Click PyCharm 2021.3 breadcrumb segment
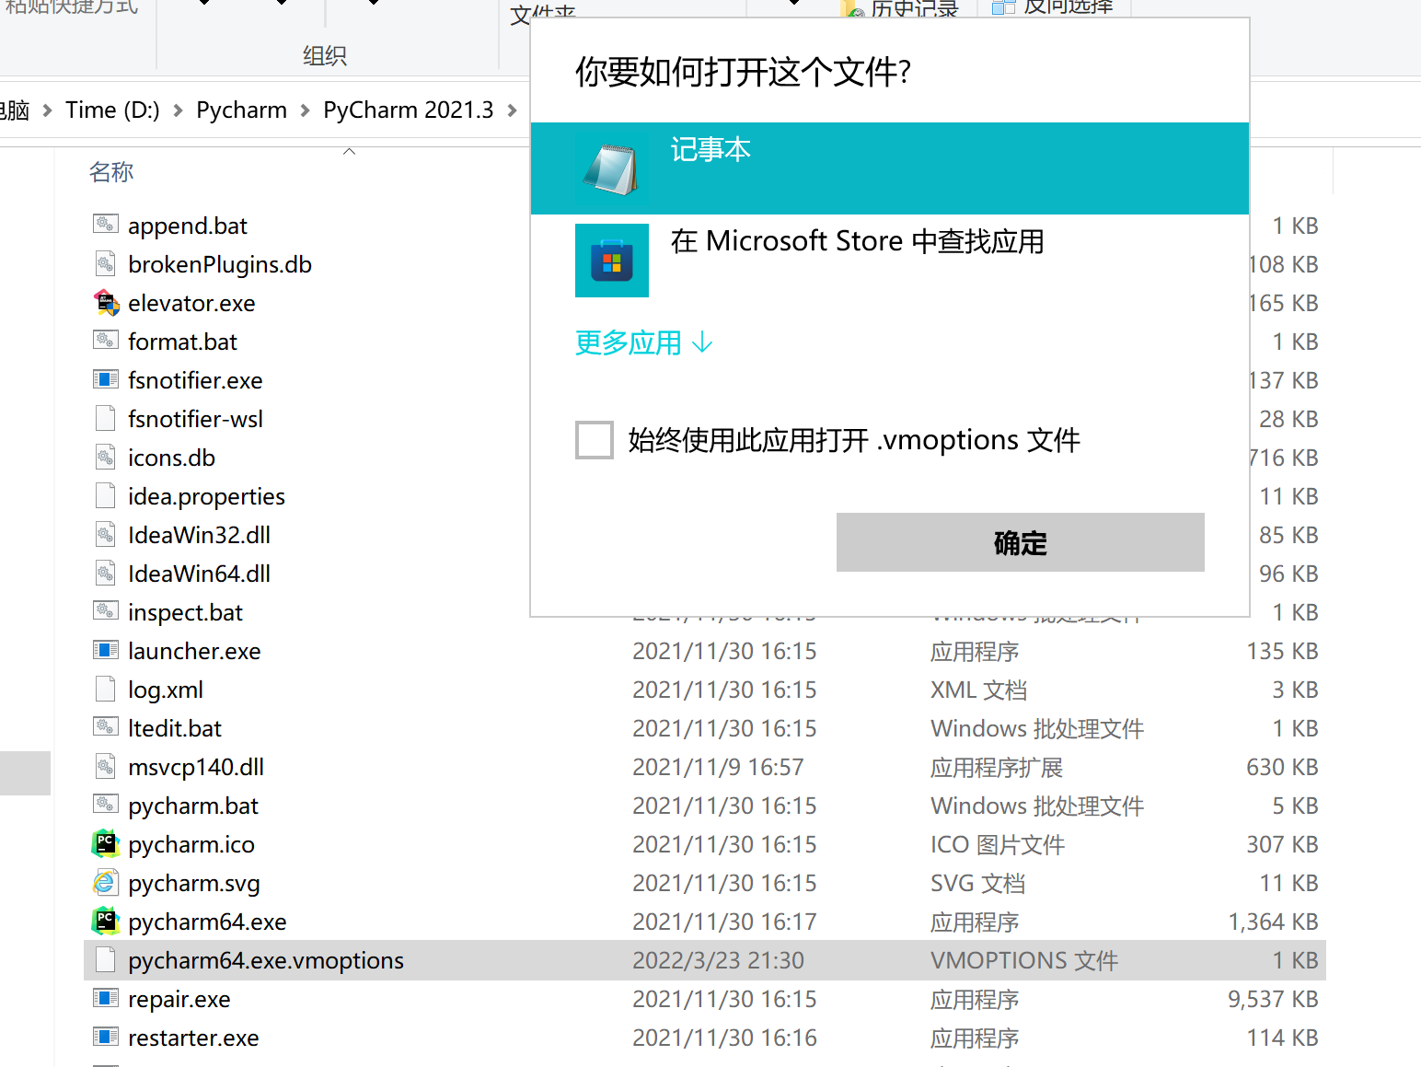1421x1067 pixels. click(x=408, y=110)
